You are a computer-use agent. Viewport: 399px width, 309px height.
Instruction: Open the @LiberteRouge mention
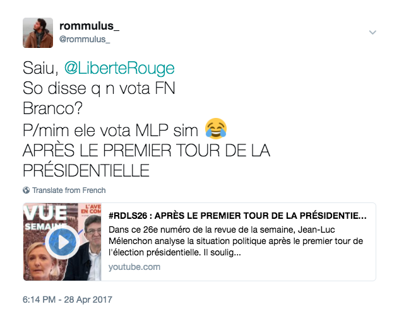119,68
